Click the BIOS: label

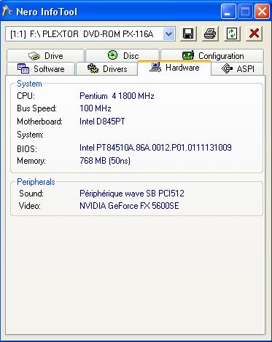[27, 148]
